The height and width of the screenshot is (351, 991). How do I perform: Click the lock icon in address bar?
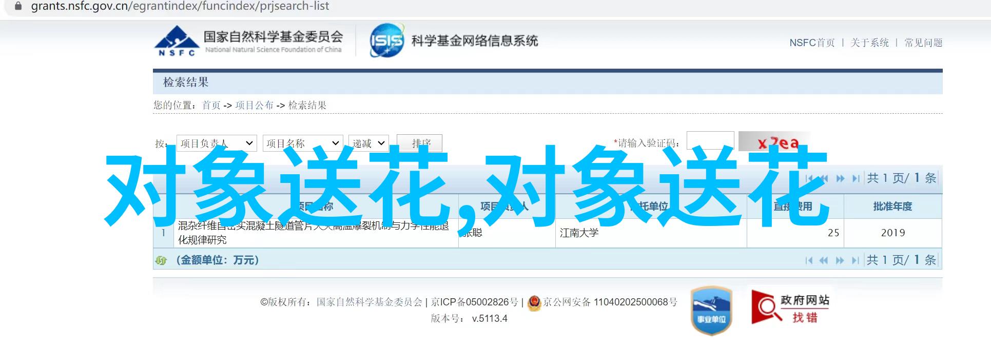pyautogui.click(x=17, y=7)
